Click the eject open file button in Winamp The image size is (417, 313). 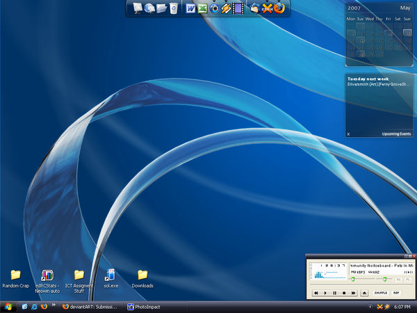tap(364, 293)
